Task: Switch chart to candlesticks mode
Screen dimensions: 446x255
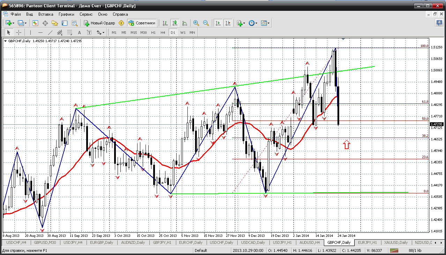Action: (174, 23)
